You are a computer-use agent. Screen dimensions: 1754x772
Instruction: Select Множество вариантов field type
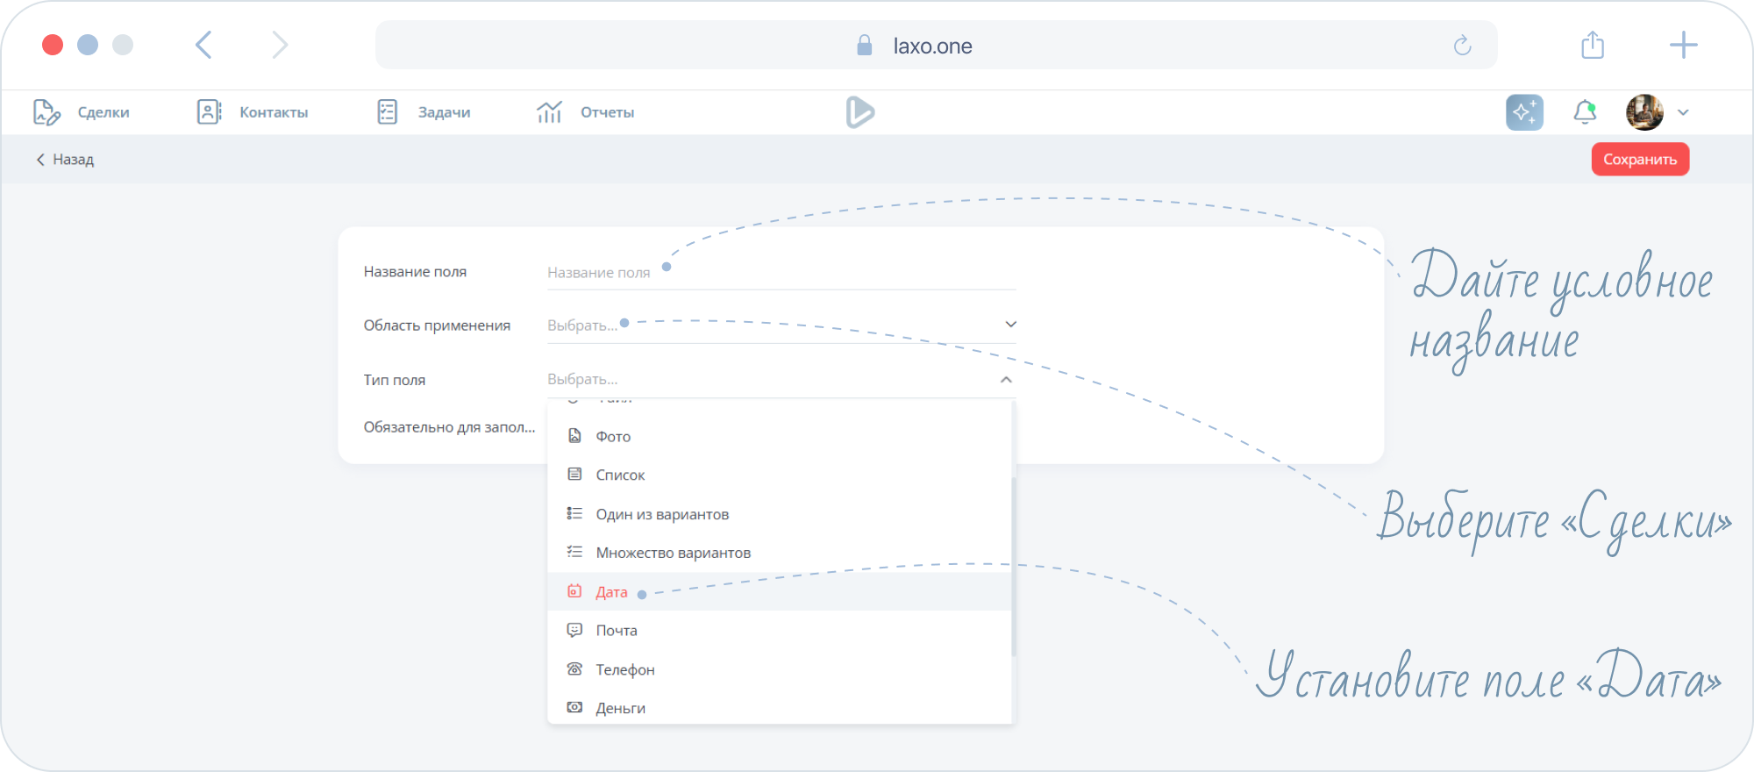[673, 553]
